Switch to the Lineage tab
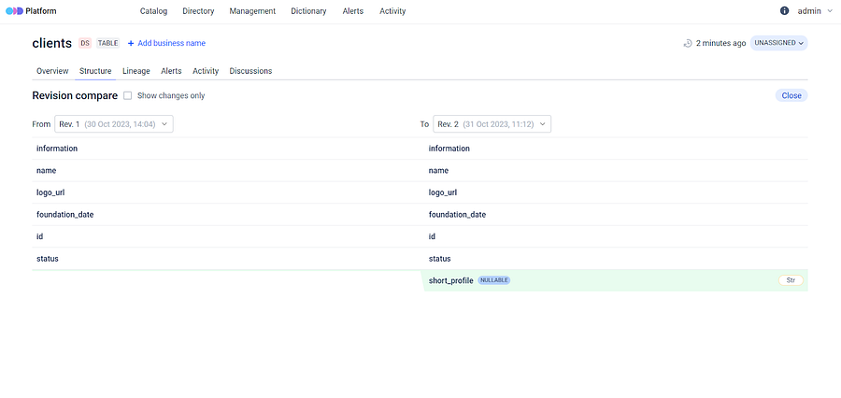Viewport: 841px width, 398px height. pyautogui.click(x=136, y=71)
